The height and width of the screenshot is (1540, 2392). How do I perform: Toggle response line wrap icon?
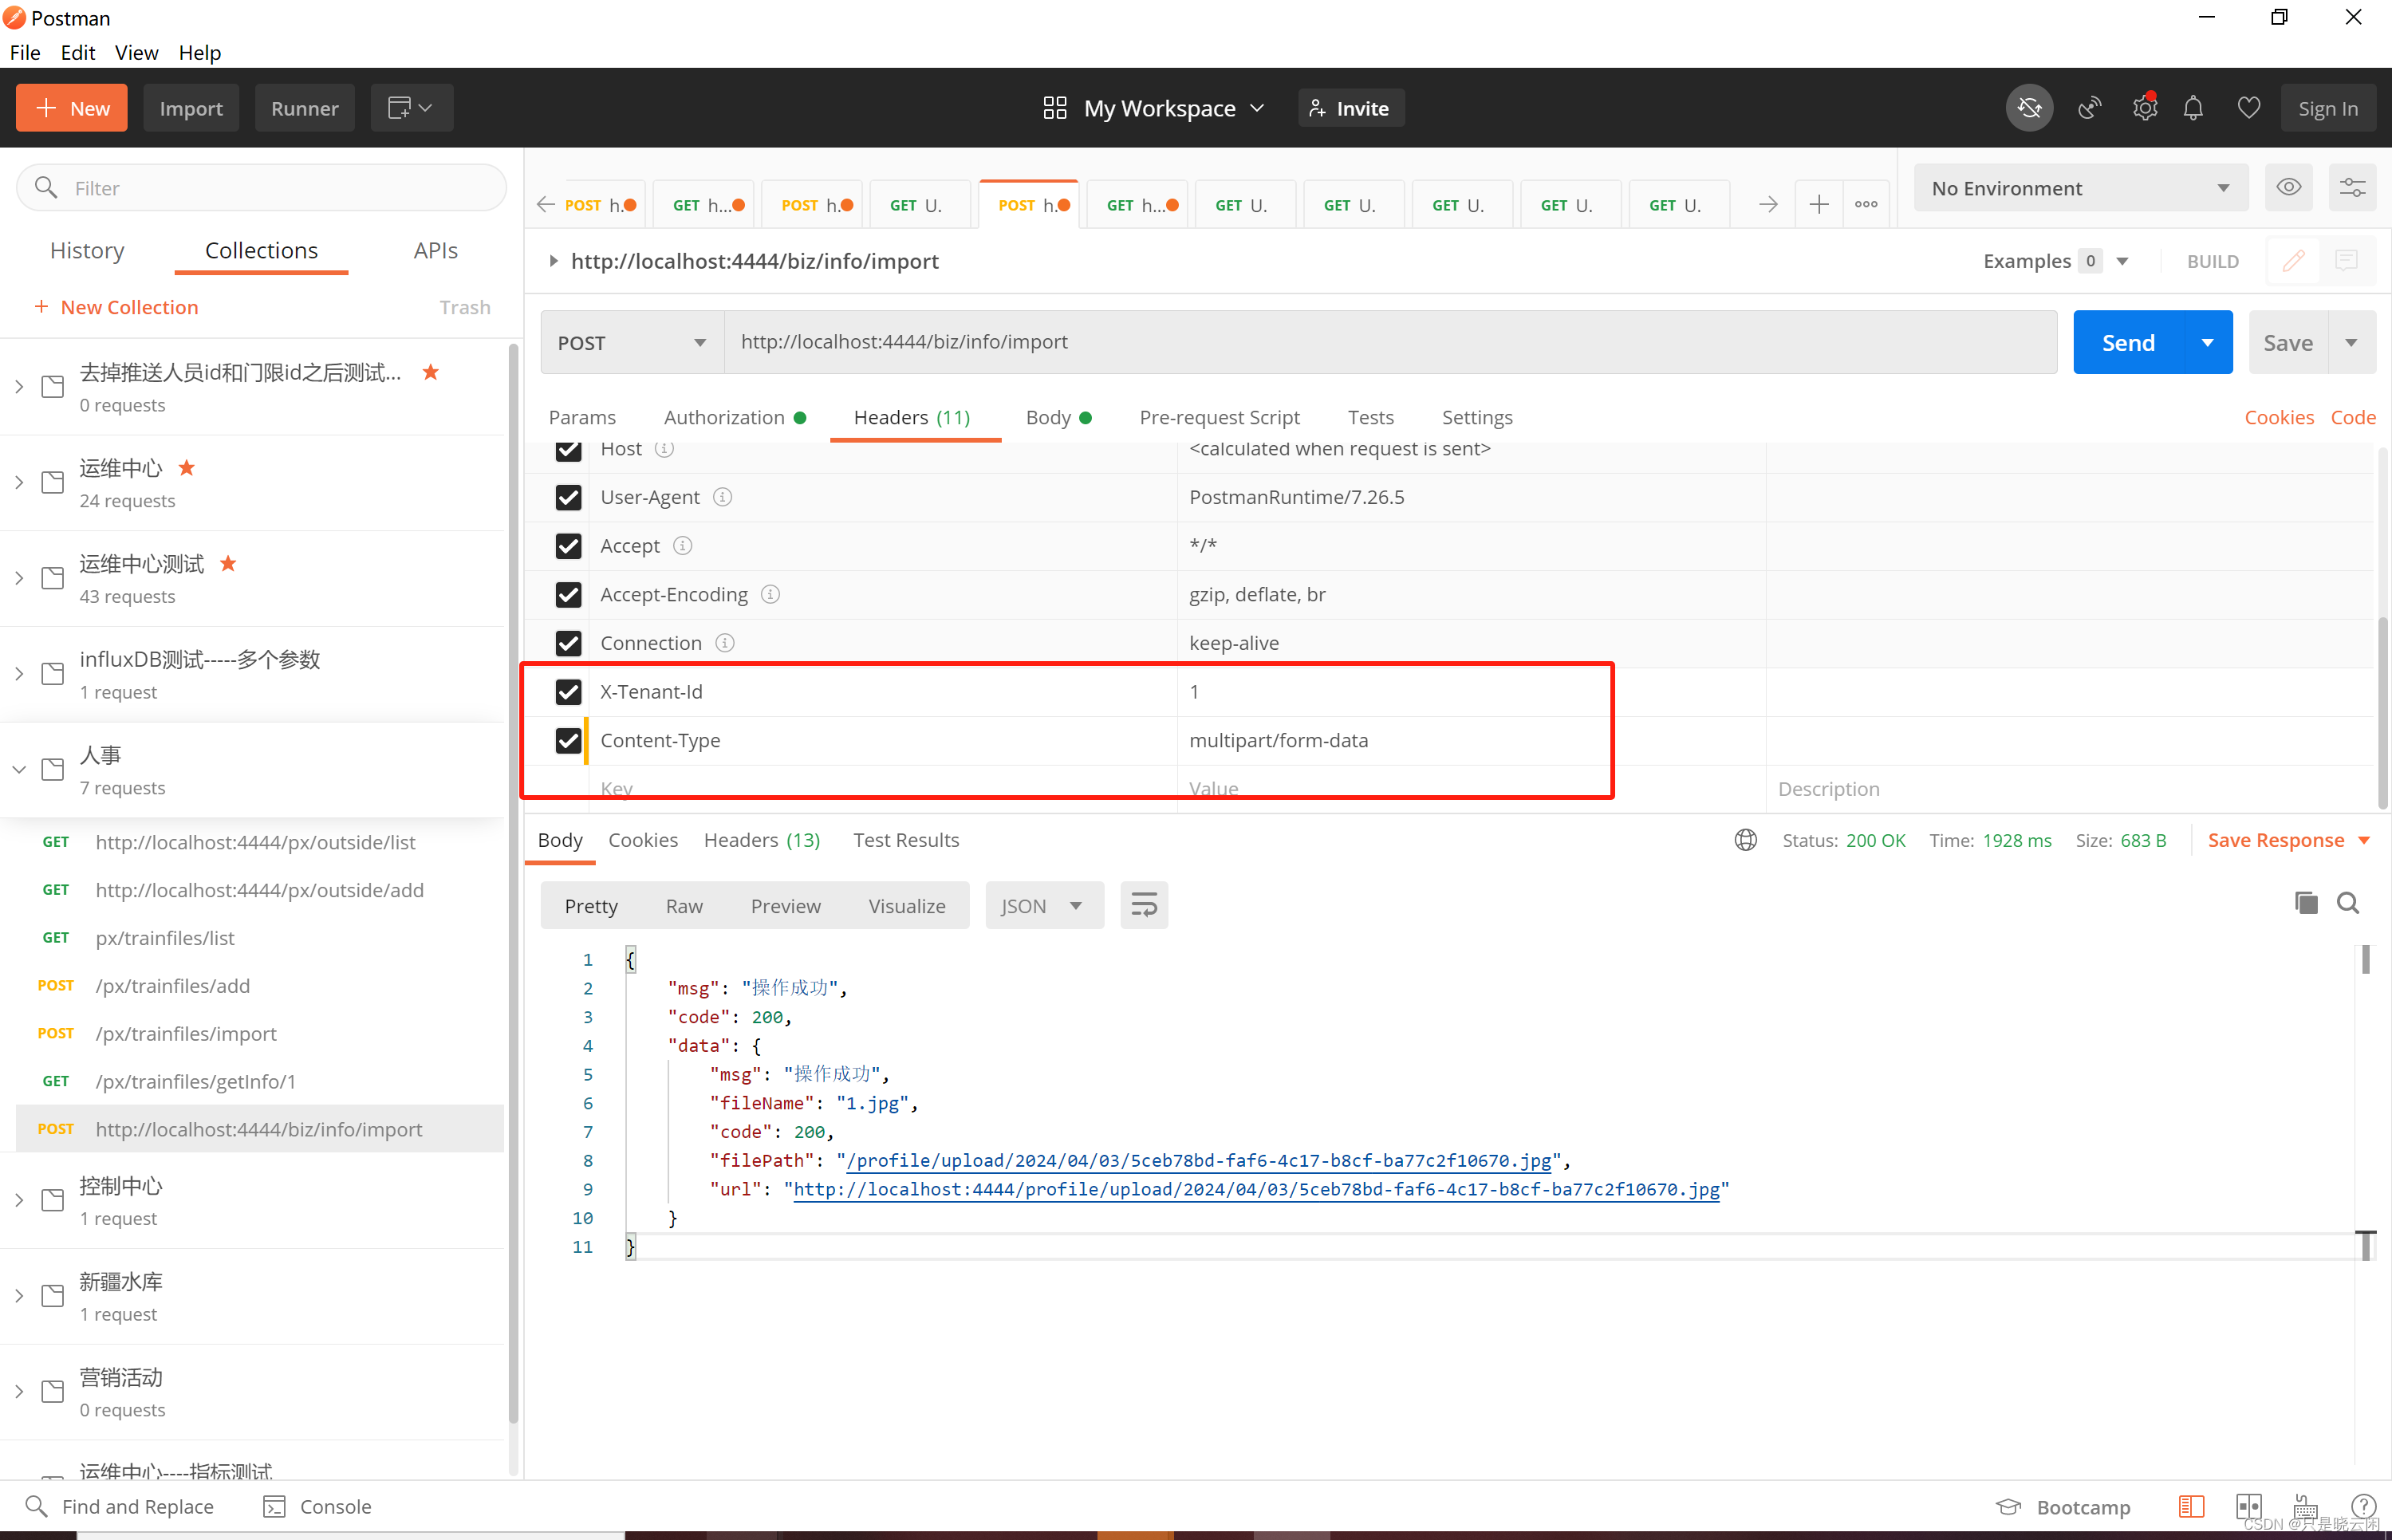click(x=1144, y=906)
